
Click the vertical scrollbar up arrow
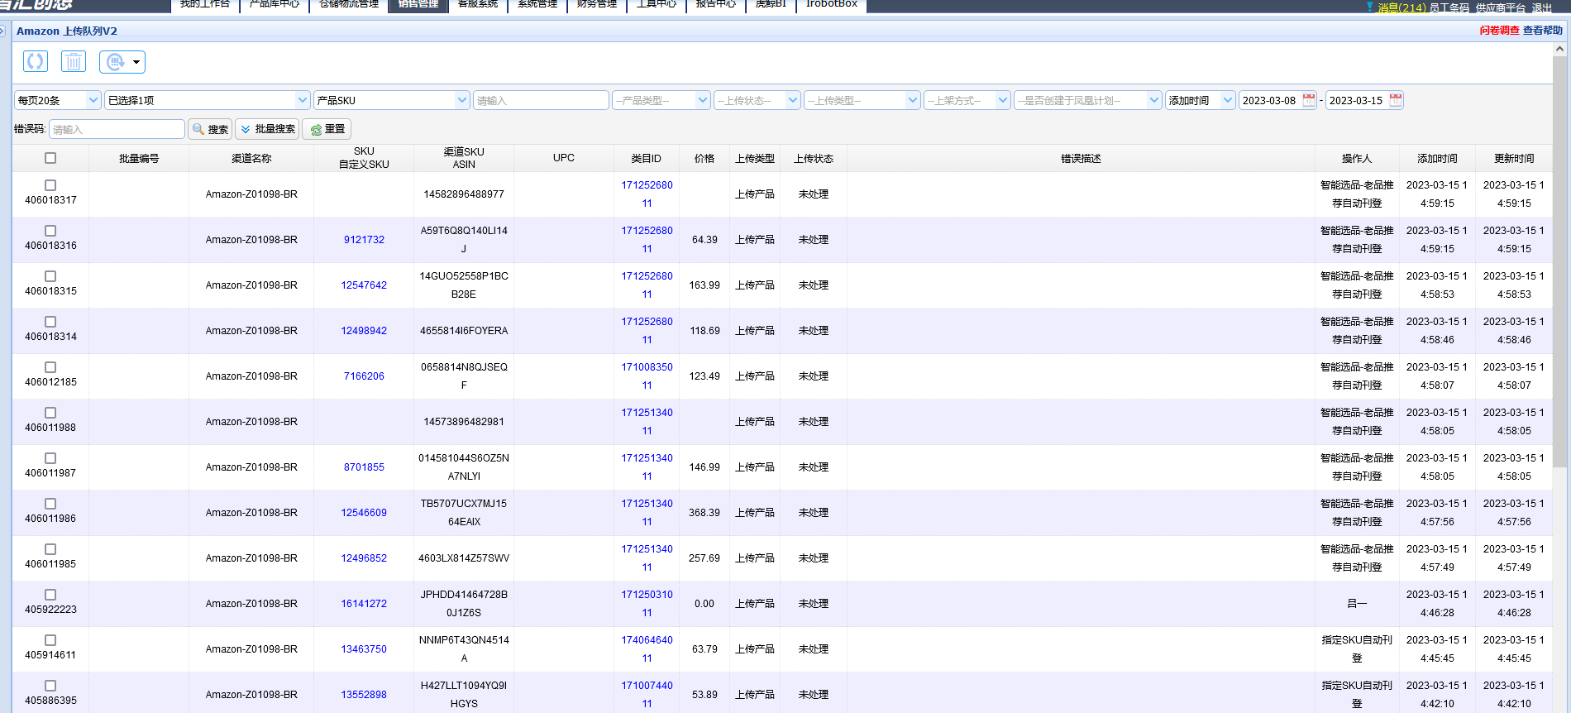[1560, 50]
